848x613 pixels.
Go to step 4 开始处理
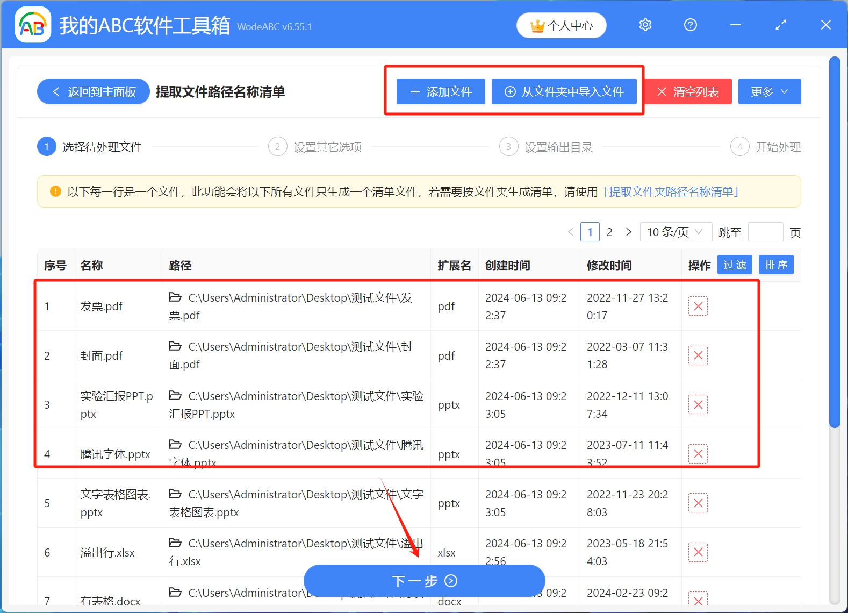pyautogui.click(x=766, y=147)
